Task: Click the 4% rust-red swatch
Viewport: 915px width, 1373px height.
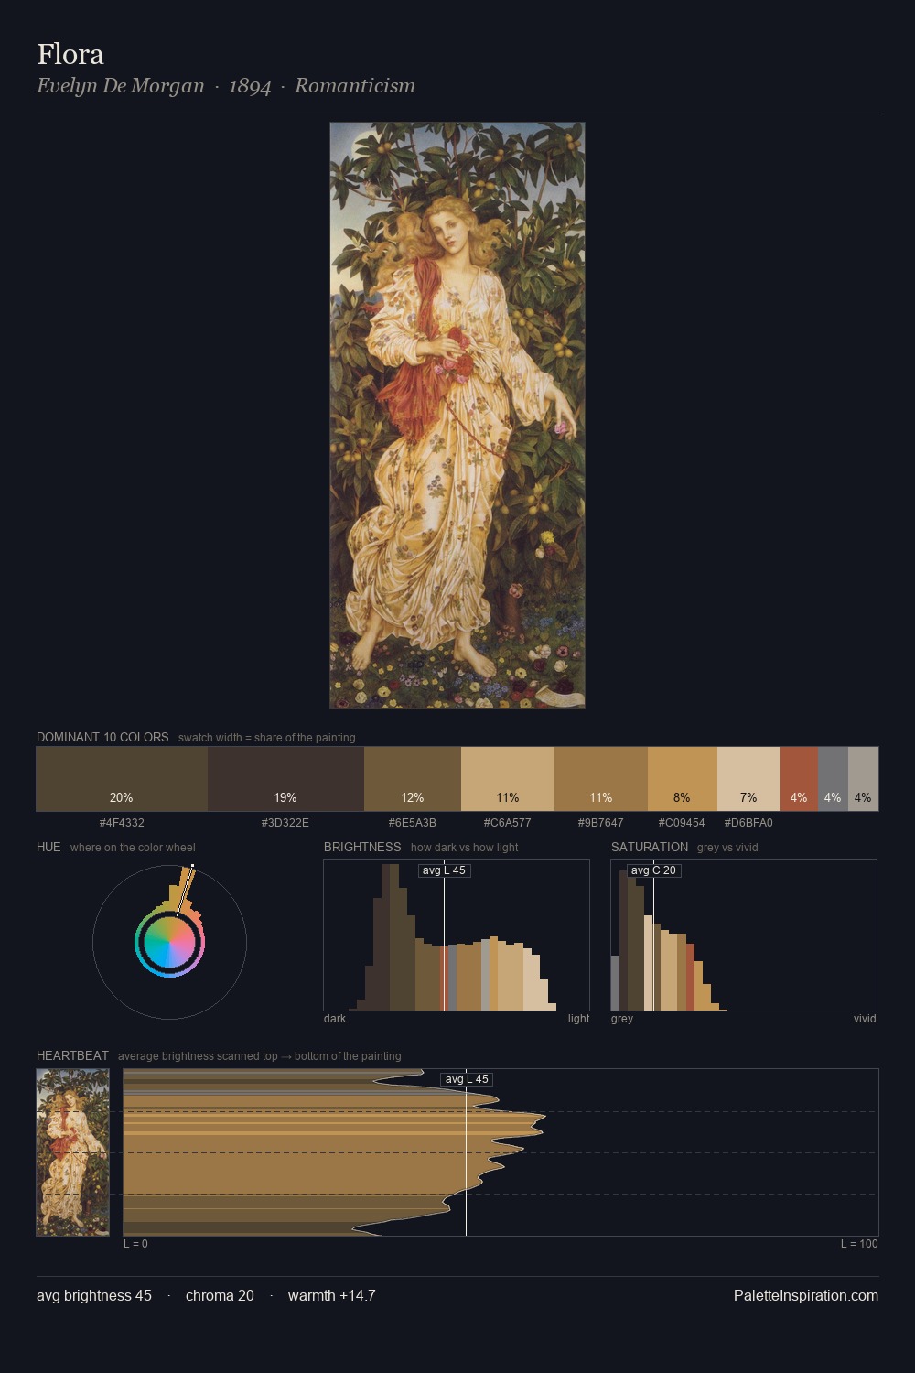Action: [x=799, y=779]
